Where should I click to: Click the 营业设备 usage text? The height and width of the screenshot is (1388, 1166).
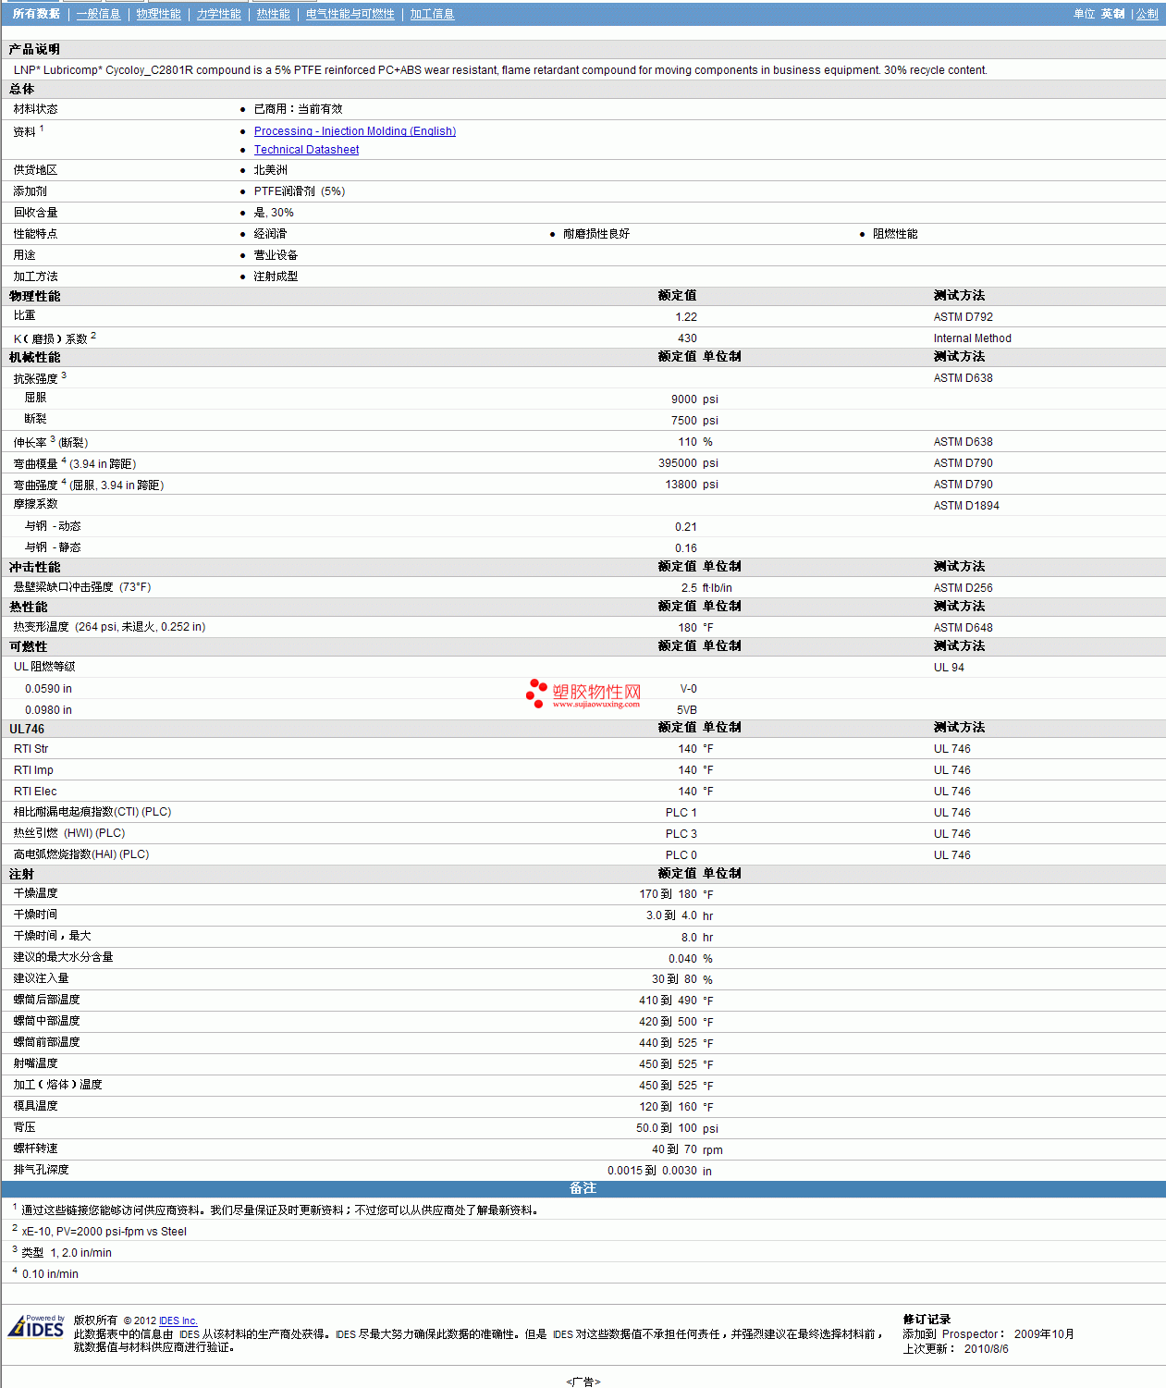pyautogui.click(x=276, y=255)
